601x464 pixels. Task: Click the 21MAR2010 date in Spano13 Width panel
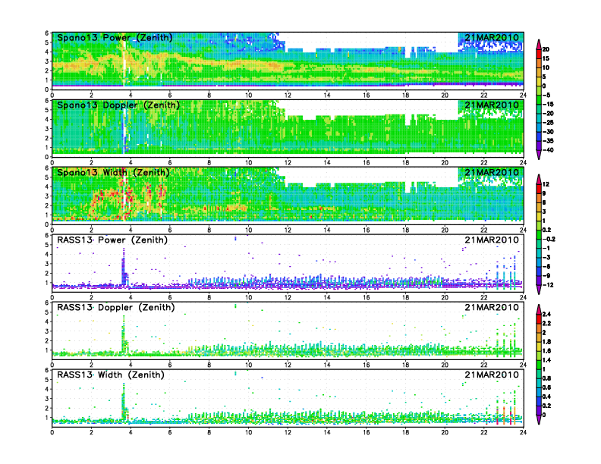(492, 172)
